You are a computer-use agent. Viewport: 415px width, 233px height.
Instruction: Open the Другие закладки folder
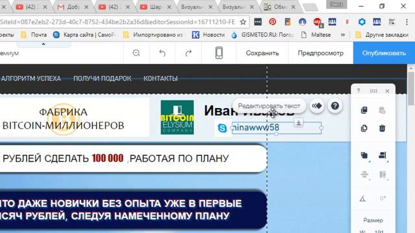click(x=382, y=34)
